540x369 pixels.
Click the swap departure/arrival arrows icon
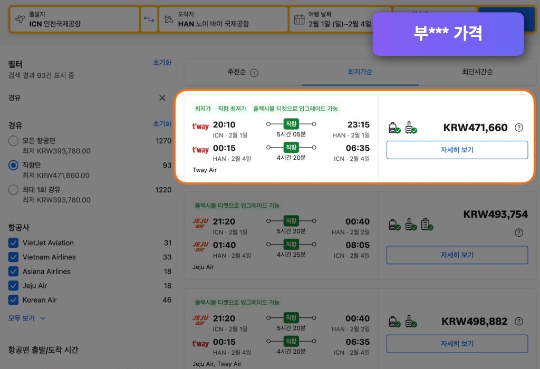[x=149, y=19]
